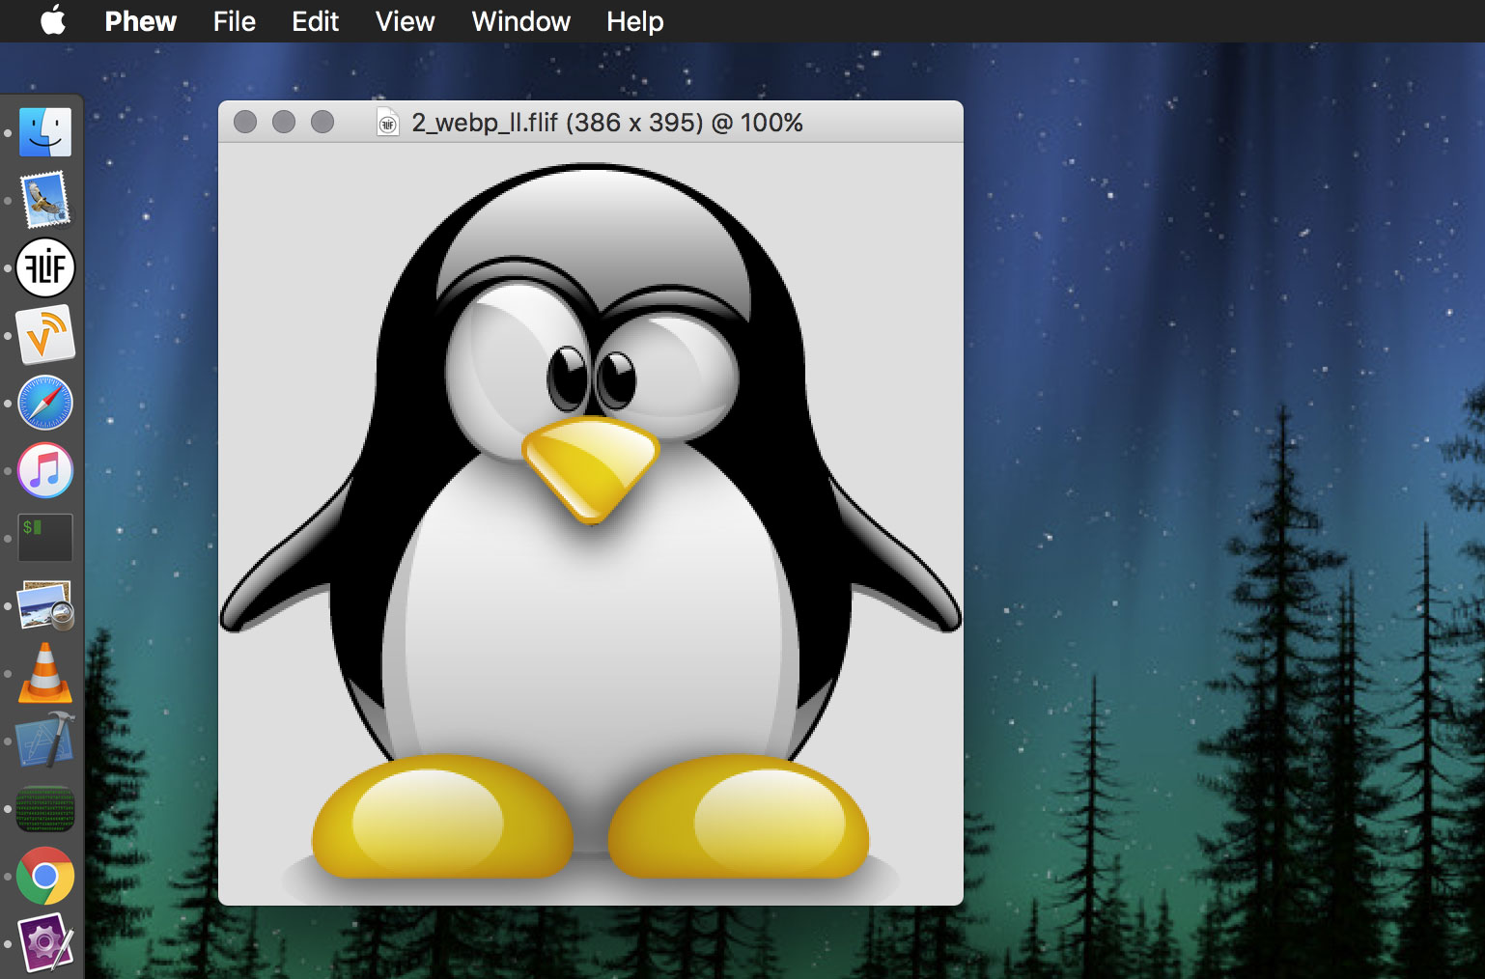
Task: Zoom the 2_webp_ll.flif window
Action: tap(322, 122)
